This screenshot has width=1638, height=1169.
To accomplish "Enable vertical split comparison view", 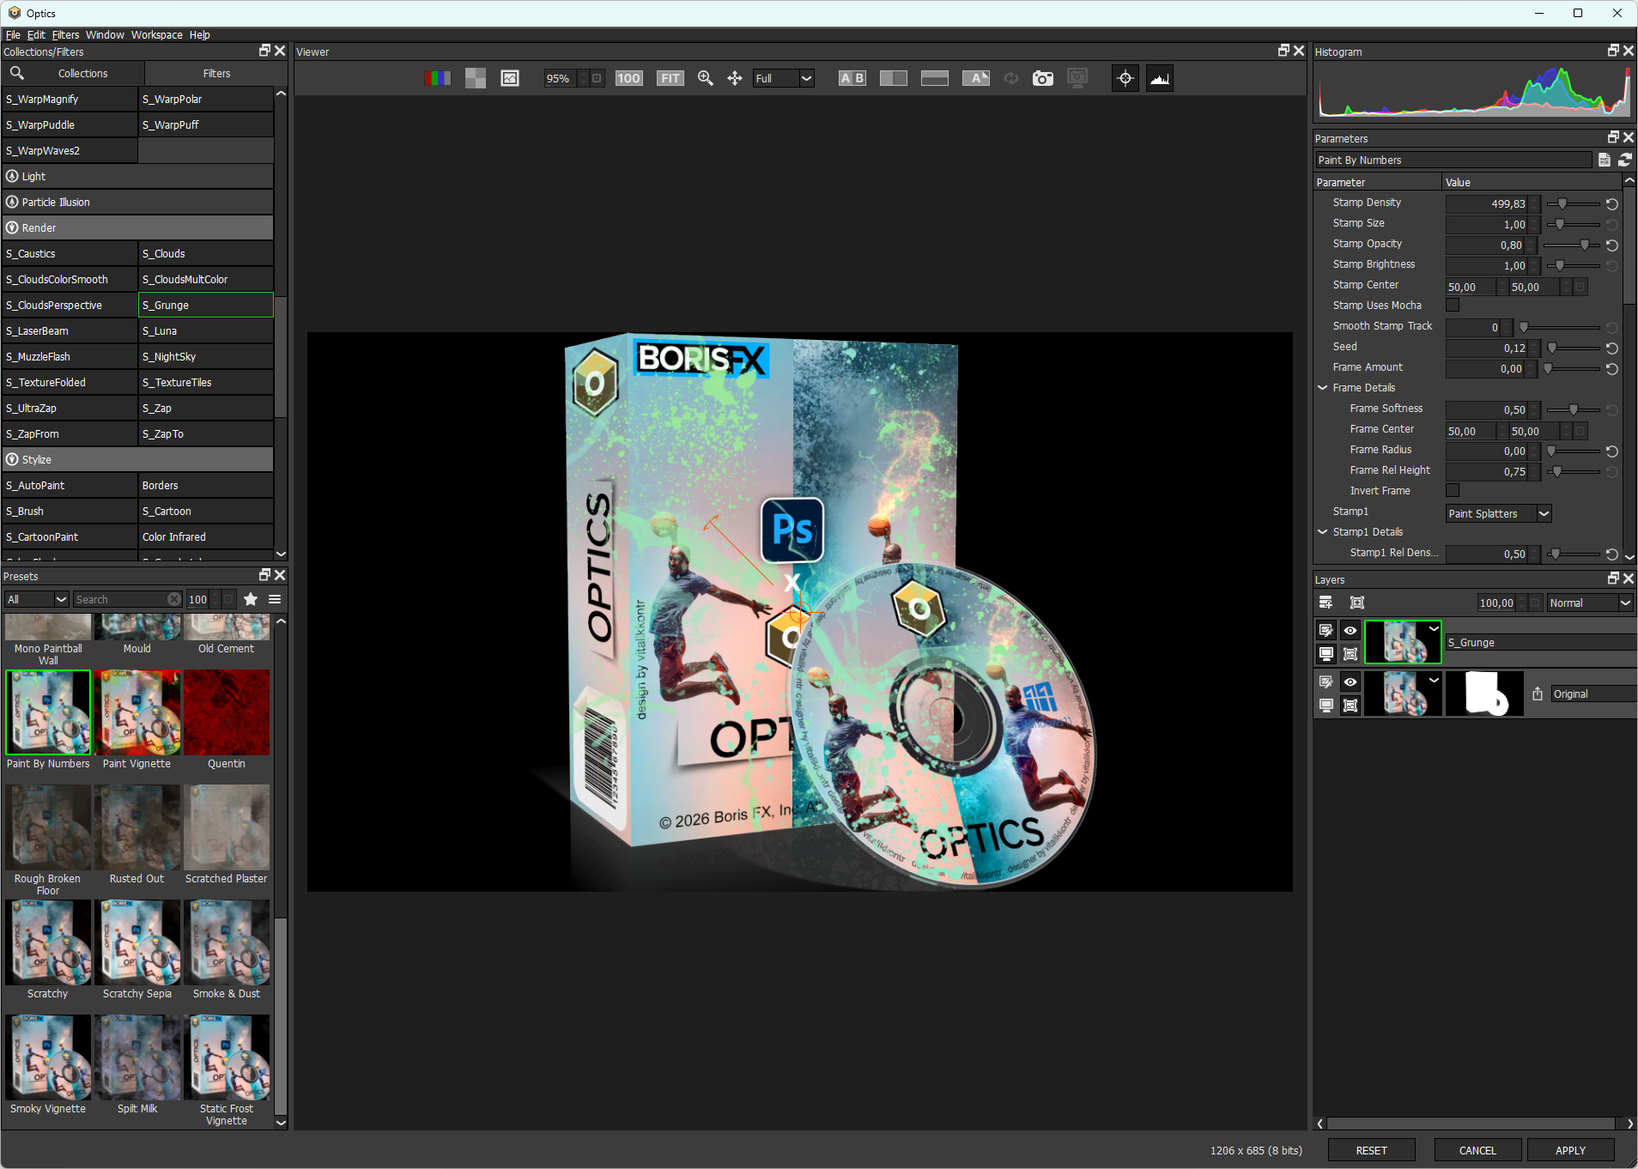I will [x=894, y=78].
